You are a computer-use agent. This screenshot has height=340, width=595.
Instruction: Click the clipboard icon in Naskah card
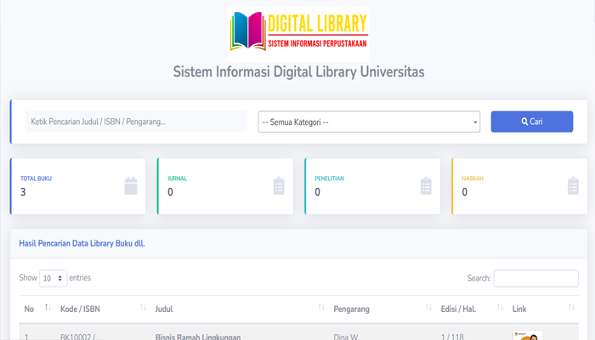click(x=573, y=185)
